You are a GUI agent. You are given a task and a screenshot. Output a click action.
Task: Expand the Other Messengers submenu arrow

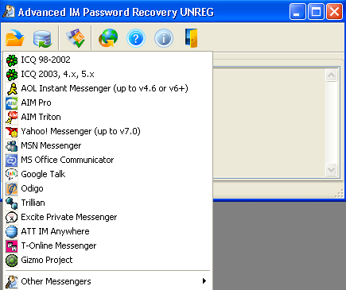(204, 281)
